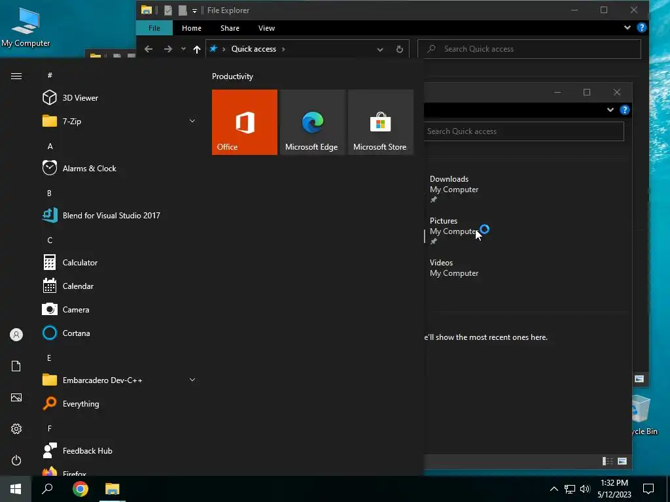Open the clock showing 1:32 PM

(614, 489)
